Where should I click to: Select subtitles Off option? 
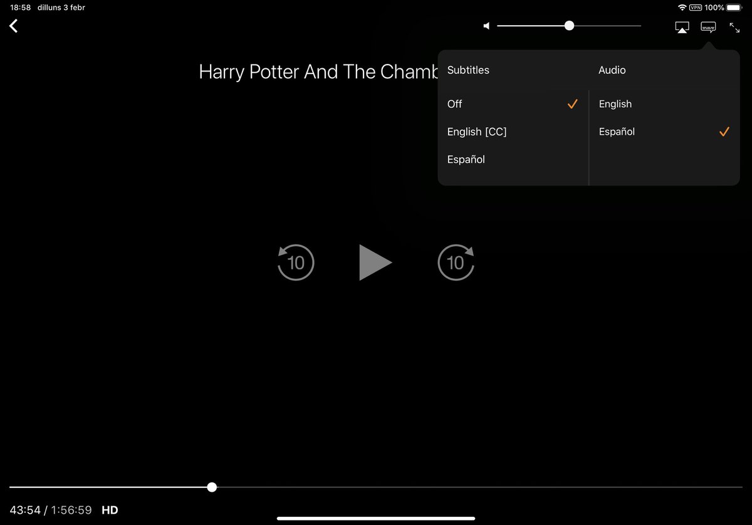point(513,104)
